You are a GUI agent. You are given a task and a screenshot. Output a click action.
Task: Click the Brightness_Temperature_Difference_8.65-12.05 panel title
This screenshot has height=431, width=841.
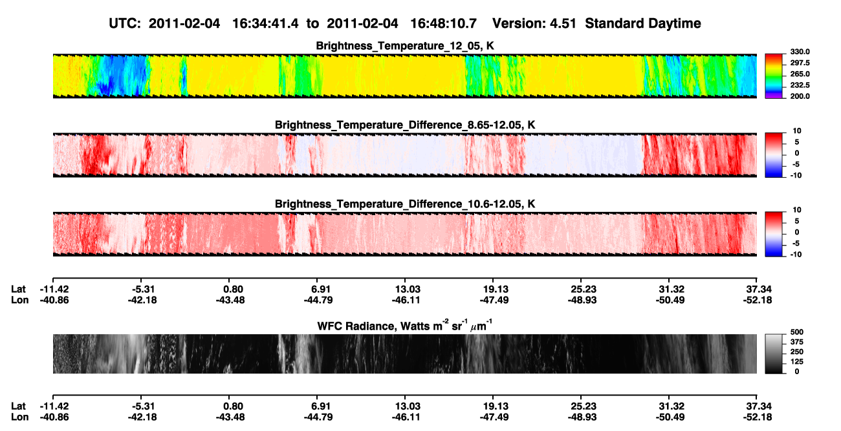(x=405, y=125)
